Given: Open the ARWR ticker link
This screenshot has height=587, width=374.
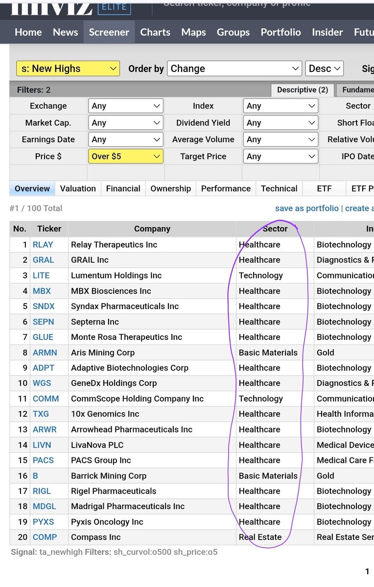Looking at the screenshot, I should point(45,429).
